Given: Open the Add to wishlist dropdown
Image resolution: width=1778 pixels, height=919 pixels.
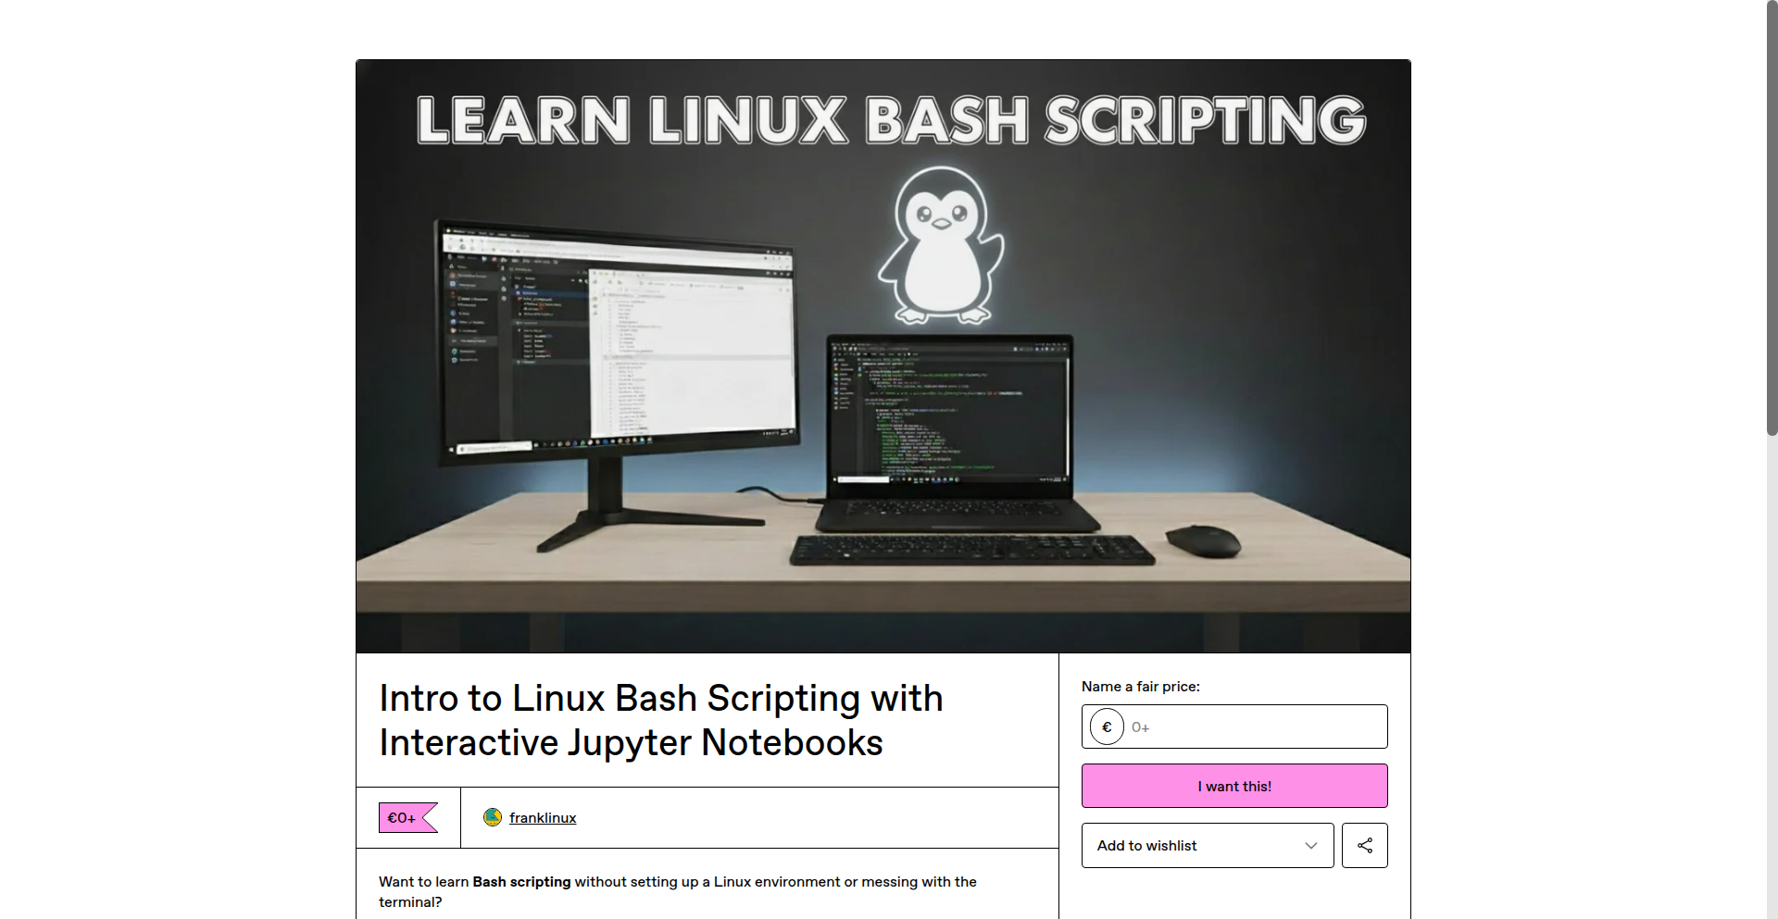Looking at the screenshot, I should [x=1208, y=845].
